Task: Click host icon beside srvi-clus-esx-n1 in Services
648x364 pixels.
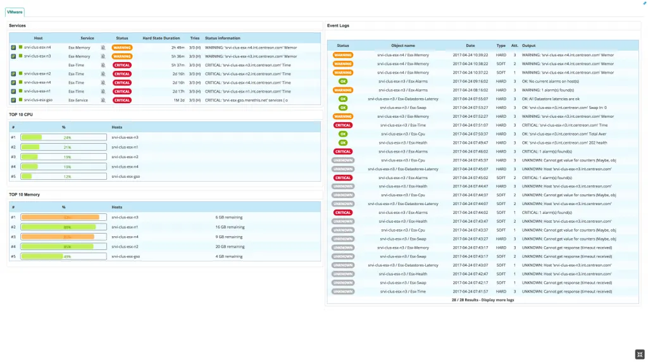Action: point(14,91)
